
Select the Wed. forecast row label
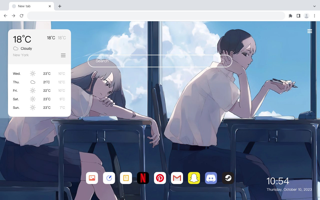17,73
